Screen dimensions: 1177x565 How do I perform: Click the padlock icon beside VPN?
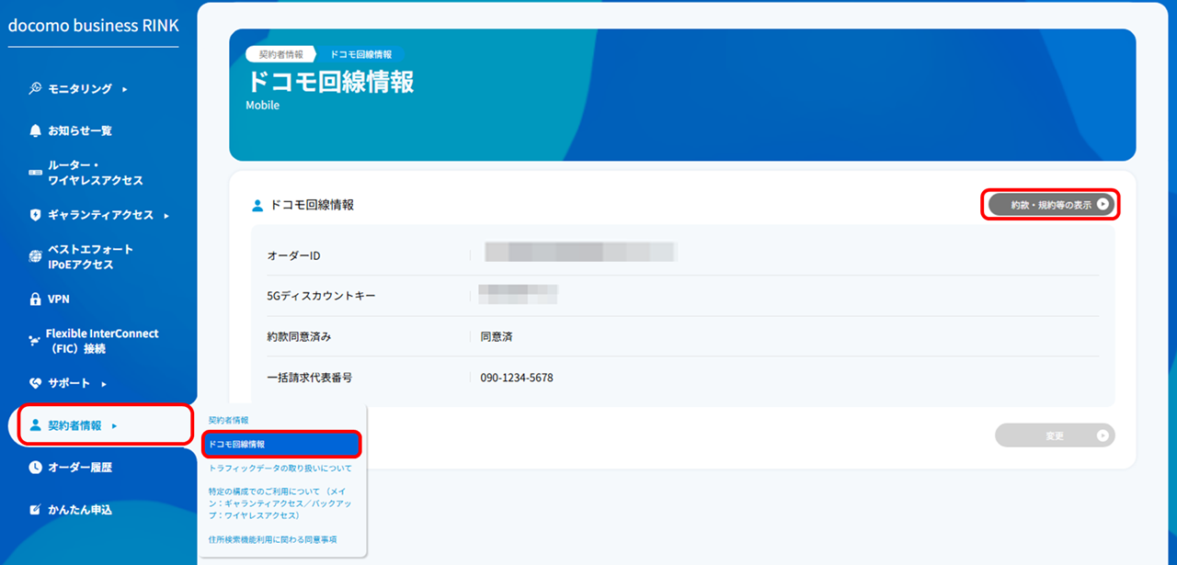pyautogui.click(x=35, y=299)
